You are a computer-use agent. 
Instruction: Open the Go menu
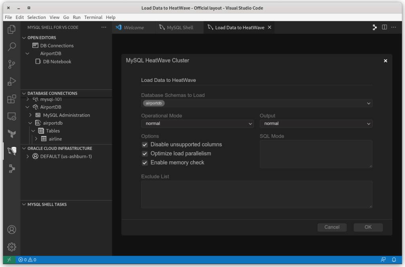click(x=66, y=17)
